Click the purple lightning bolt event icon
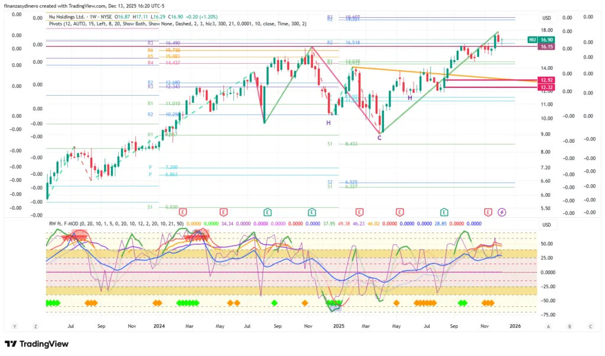605x356 pixels. click(502, 212)
